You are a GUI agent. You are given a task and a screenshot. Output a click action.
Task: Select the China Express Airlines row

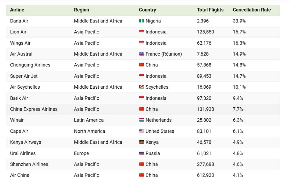point(143,109)
